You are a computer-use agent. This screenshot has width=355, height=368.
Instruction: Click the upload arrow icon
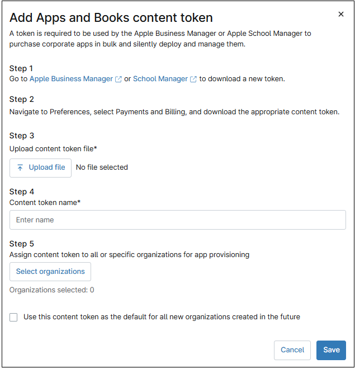pyautogui.click(x=21, y=167)
